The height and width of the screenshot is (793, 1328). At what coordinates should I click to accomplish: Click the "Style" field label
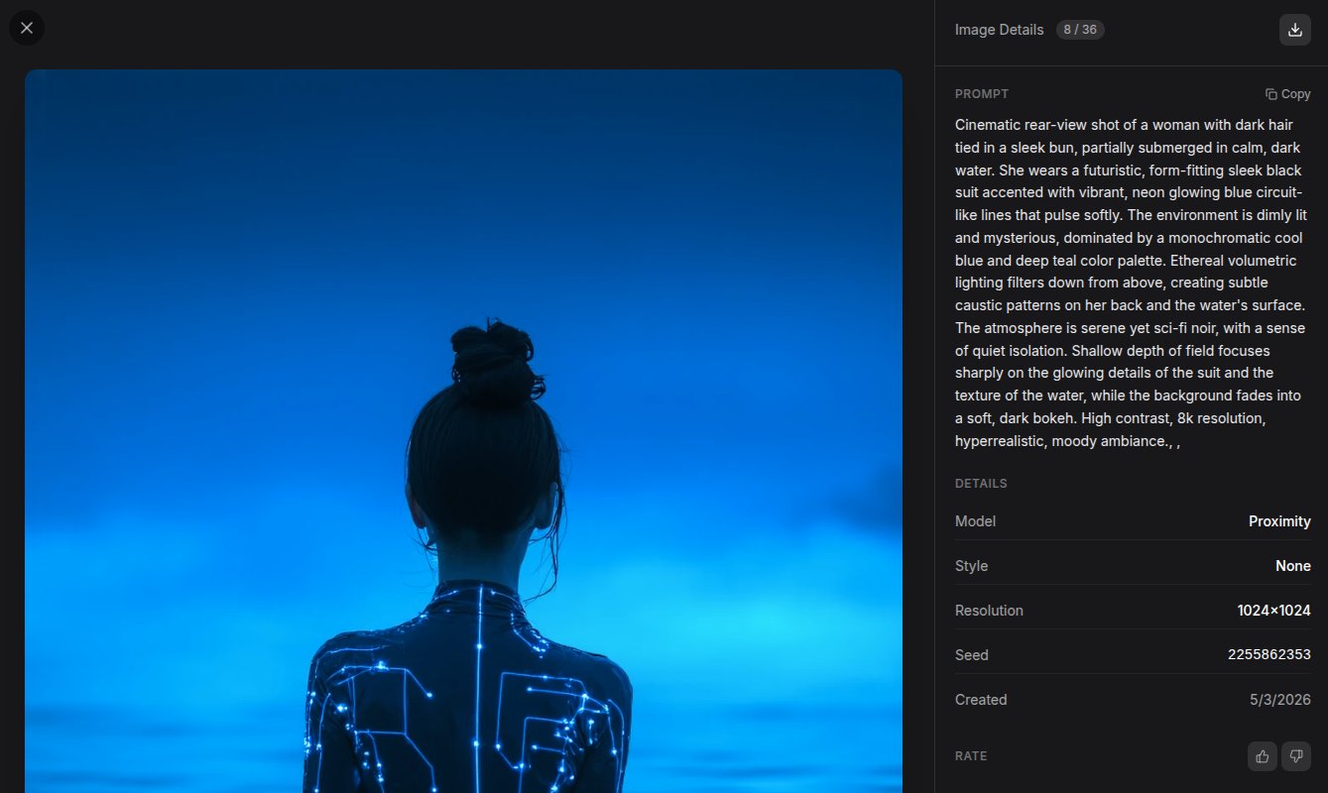click(x=971, y=566)
